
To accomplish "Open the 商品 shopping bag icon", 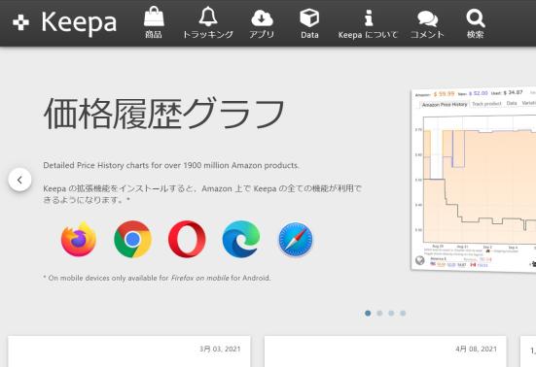I will (x=154, y=17).
